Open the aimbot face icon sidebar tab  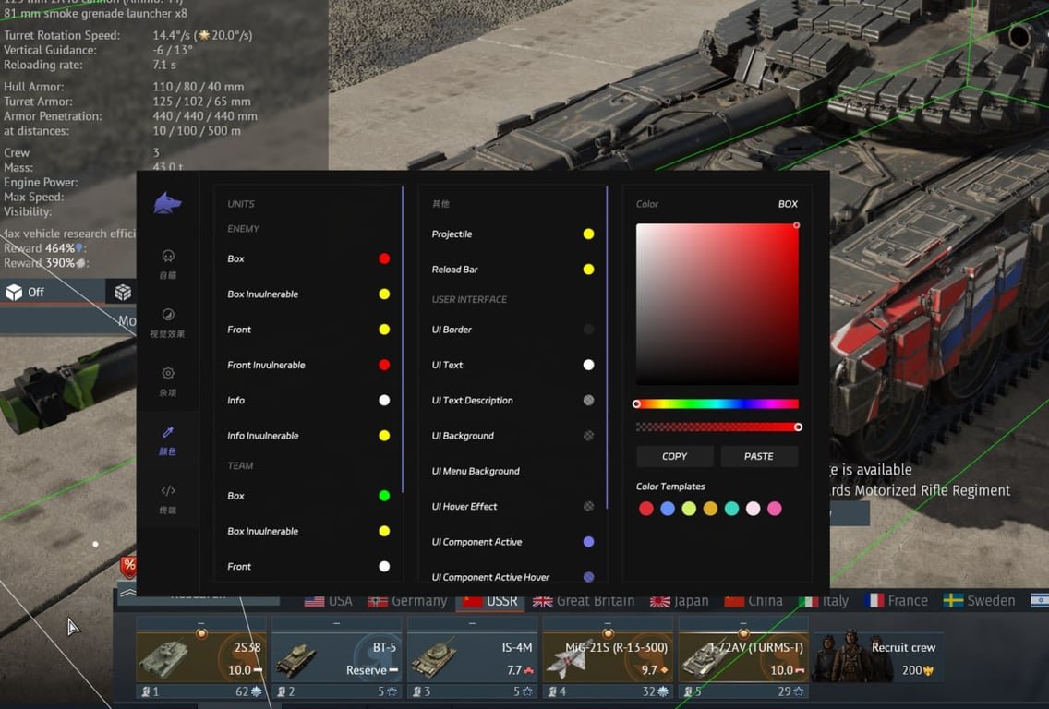click(x=168, y=263)
